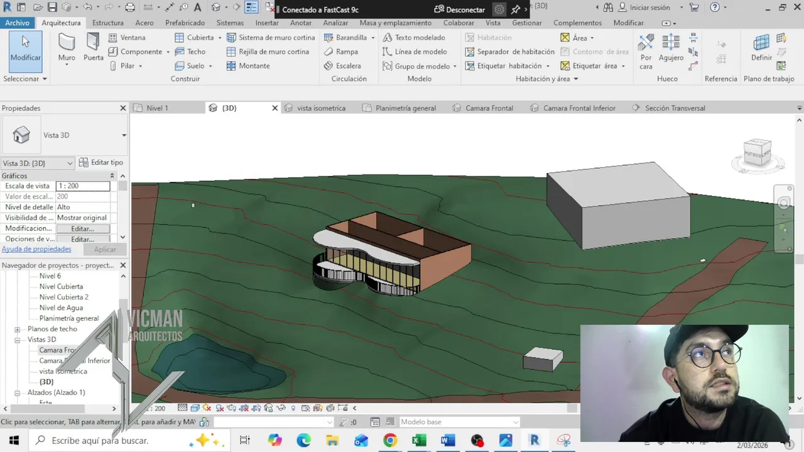The height and width of the screenshot is (452, 804).
Task: Select the Rampa tool
Action: tap(341, 51)
